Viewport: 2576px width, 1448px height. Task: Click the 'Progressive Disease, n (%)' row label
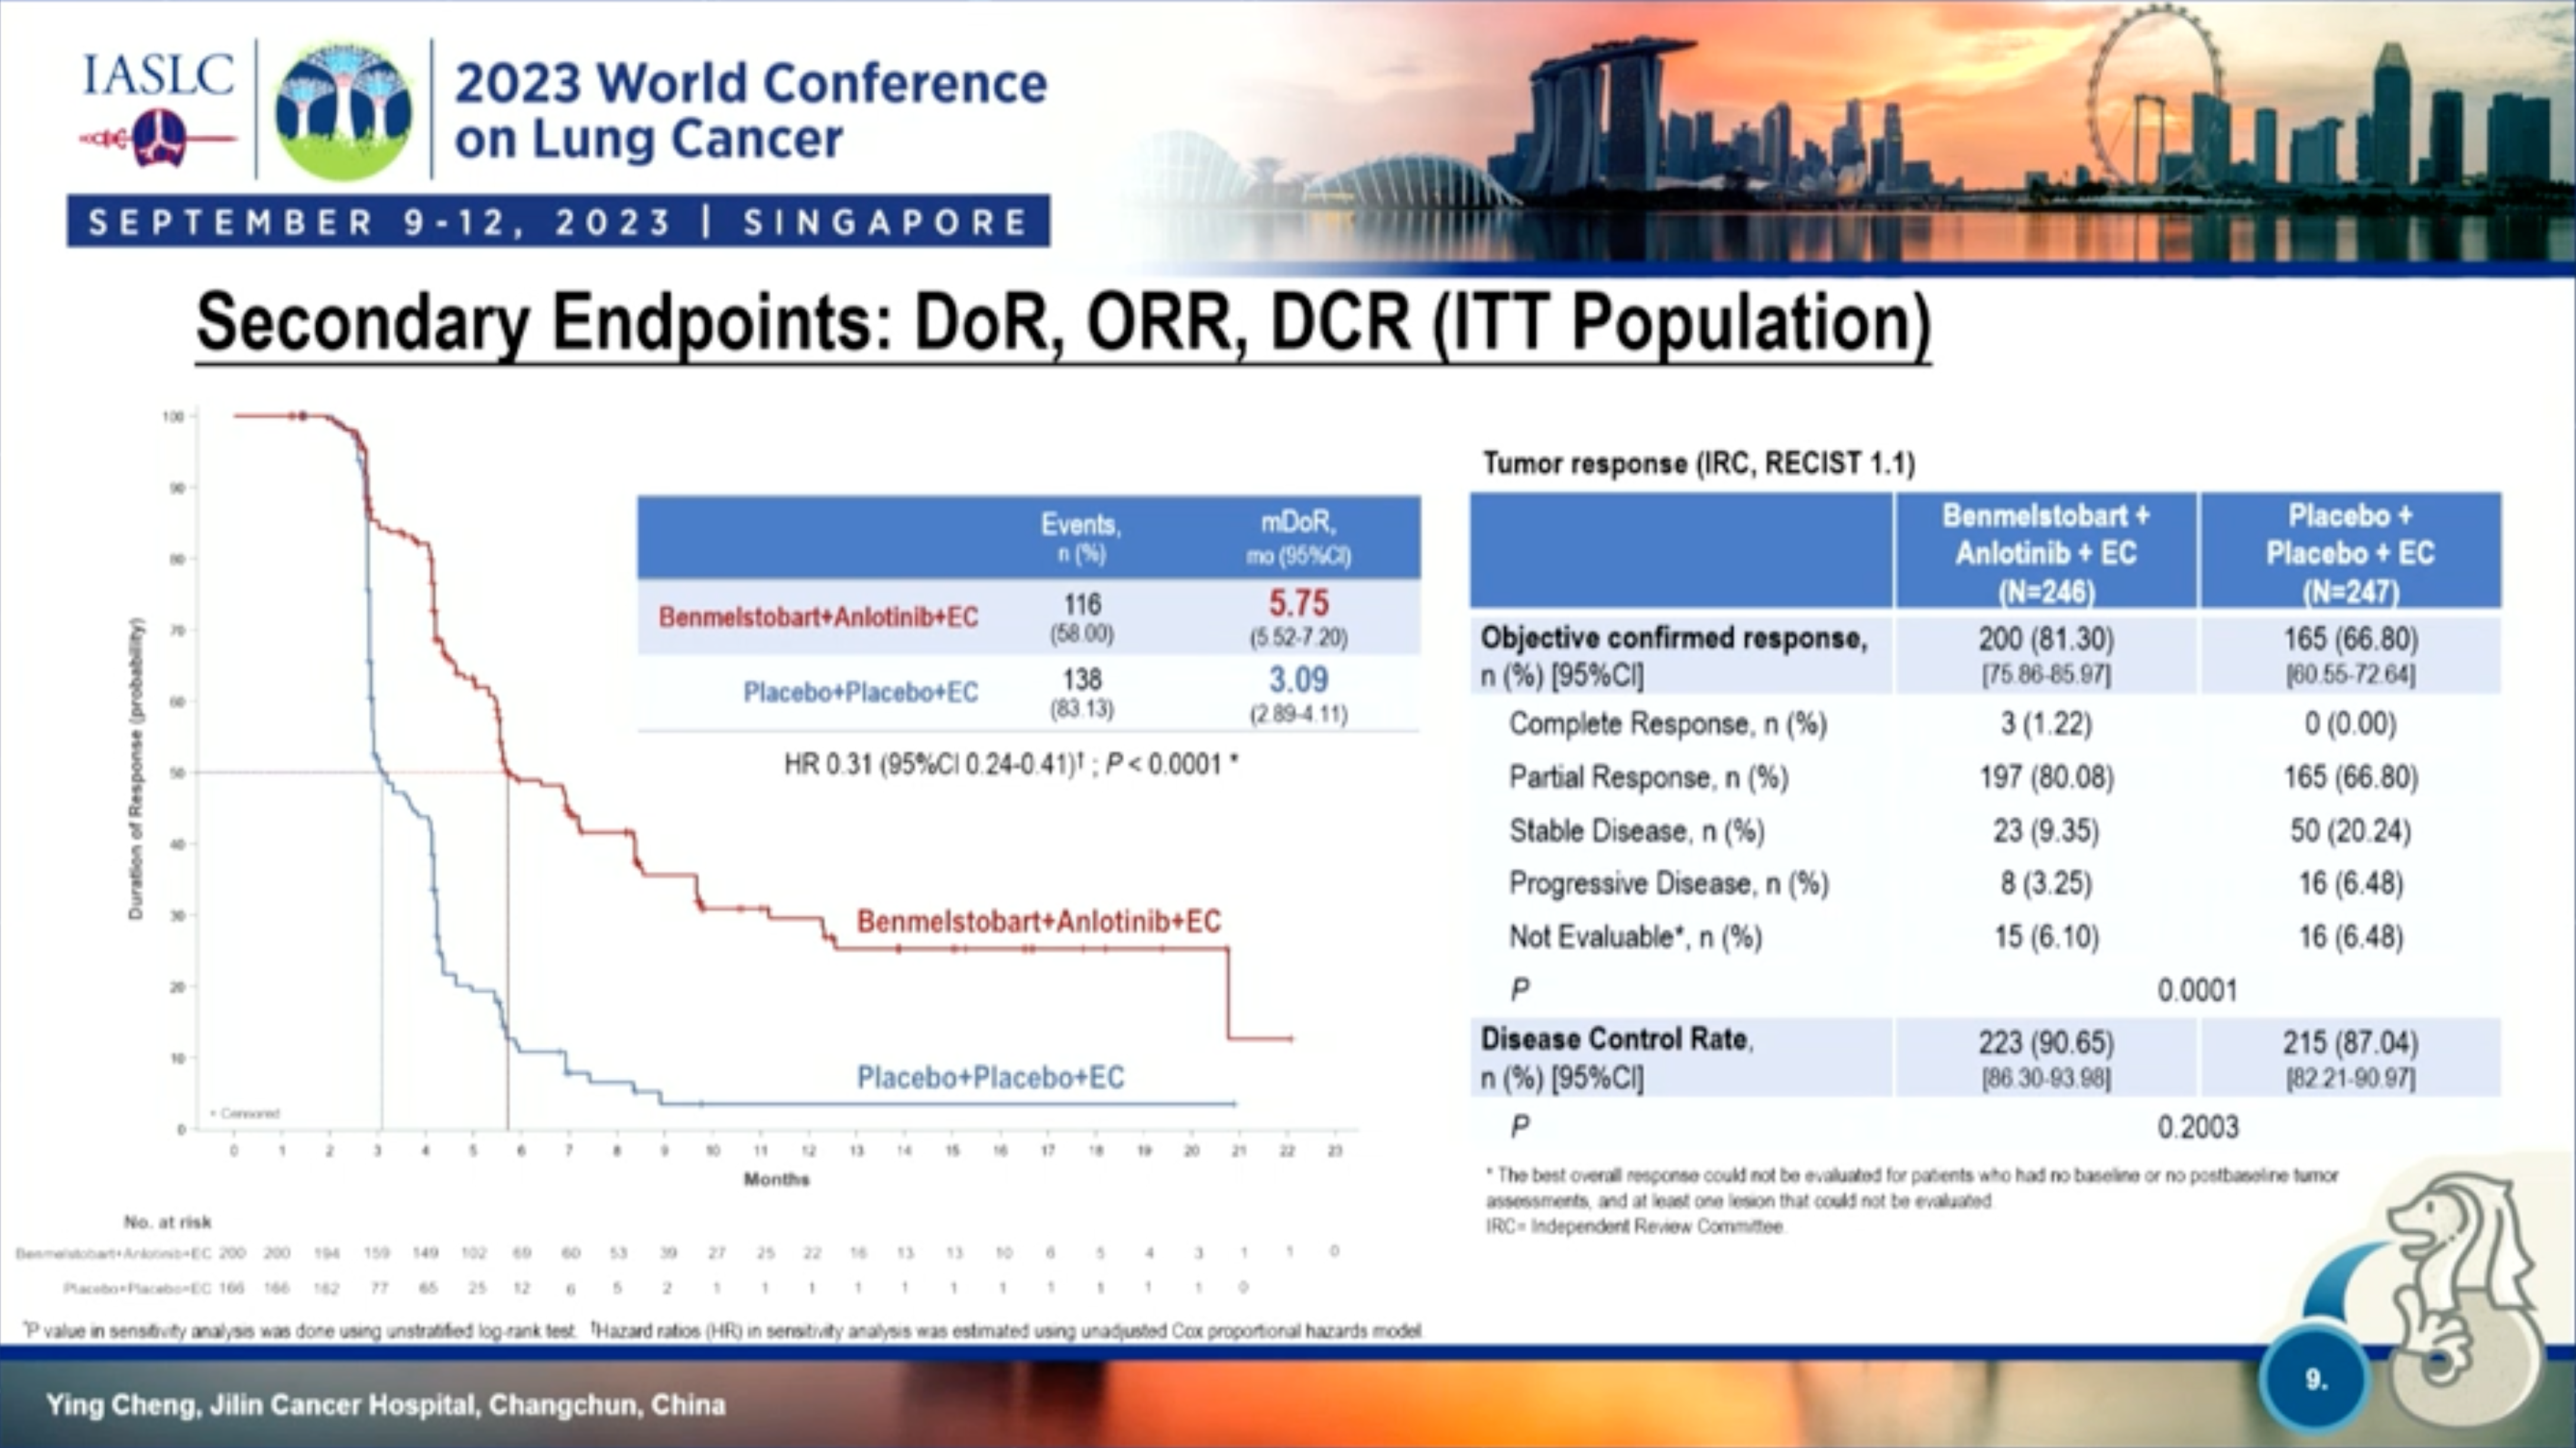click(x=1668, y=884)
